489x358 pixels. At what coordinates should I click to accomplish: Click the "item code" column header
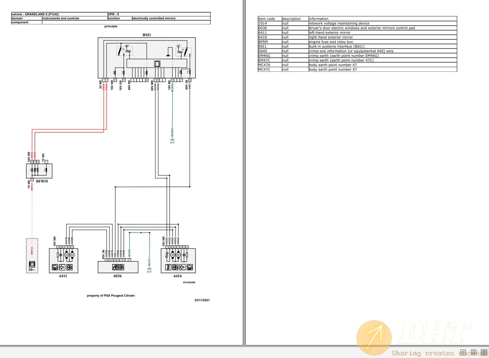270,19
